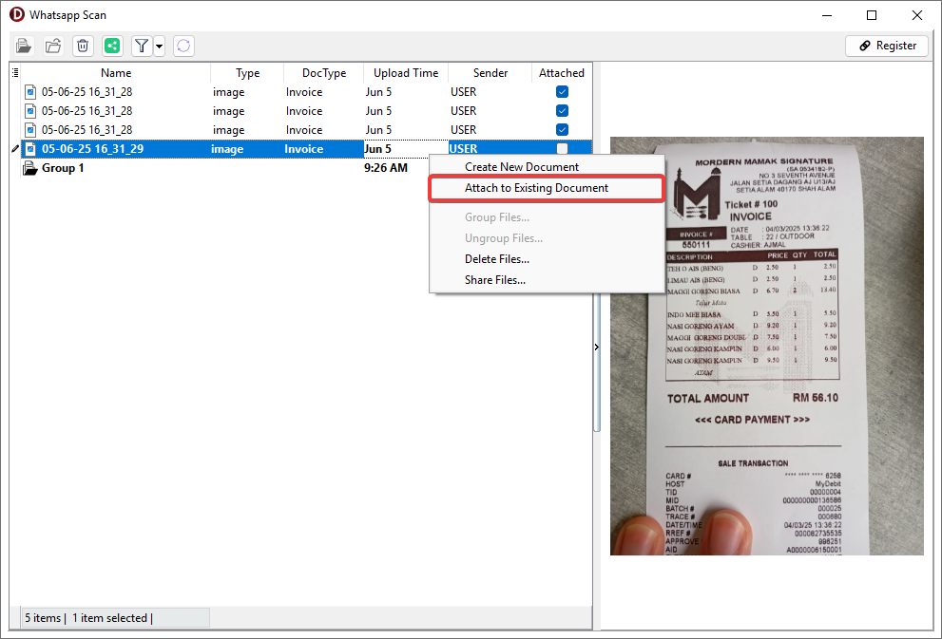
Task: Sort by the Type column header
Action: pyautogui.click(x=247, y=72)
